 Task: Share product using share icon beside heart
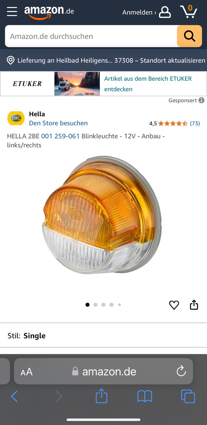tap(194, 305)
